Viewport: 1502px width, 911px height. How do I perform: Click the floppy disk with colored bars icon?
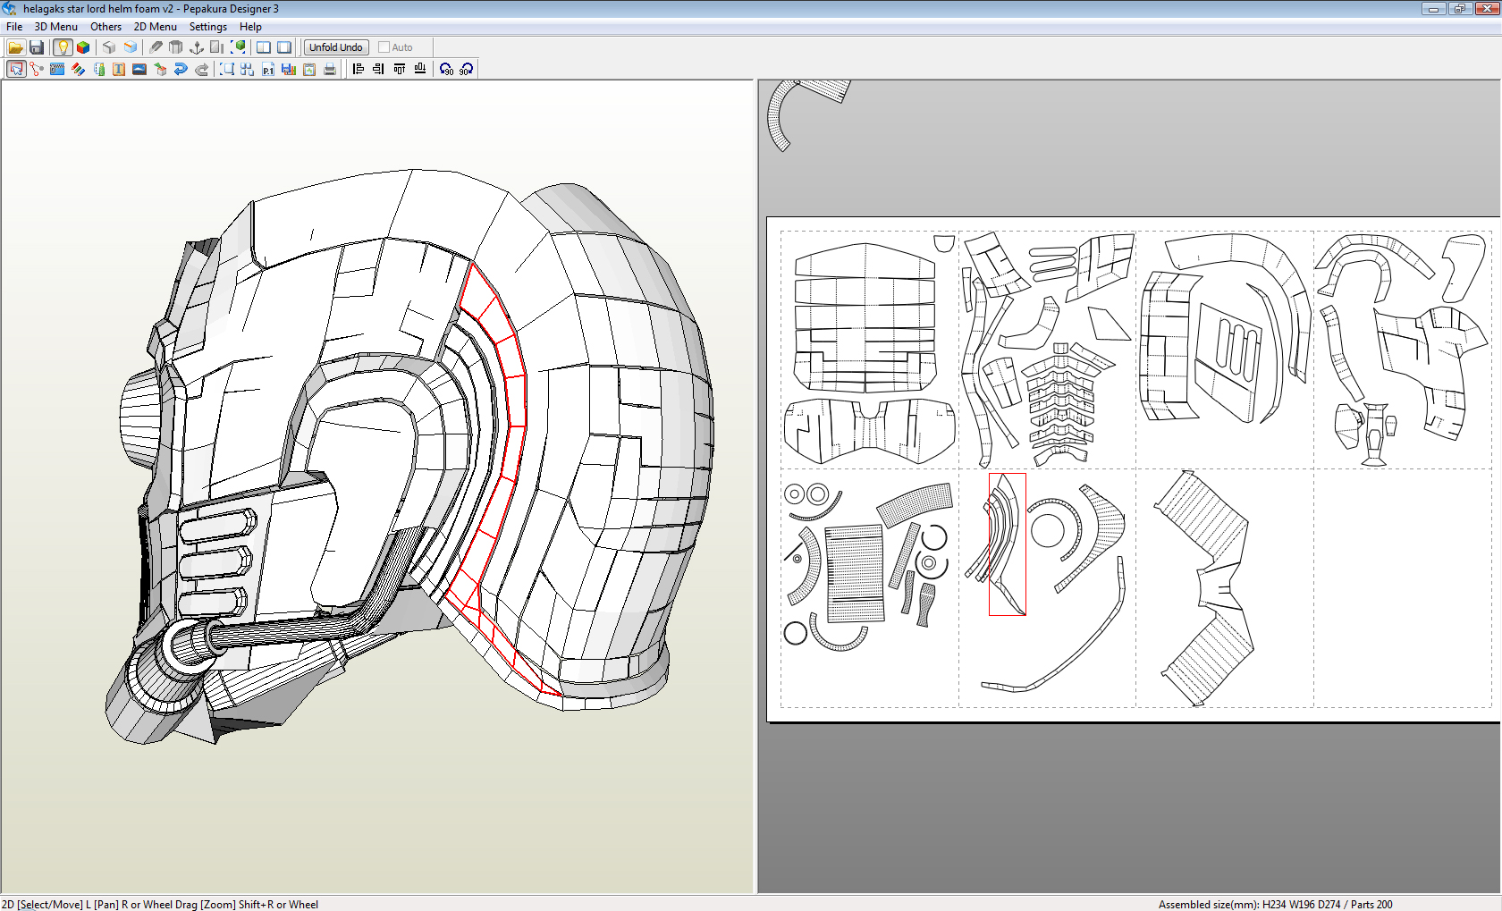289,69
